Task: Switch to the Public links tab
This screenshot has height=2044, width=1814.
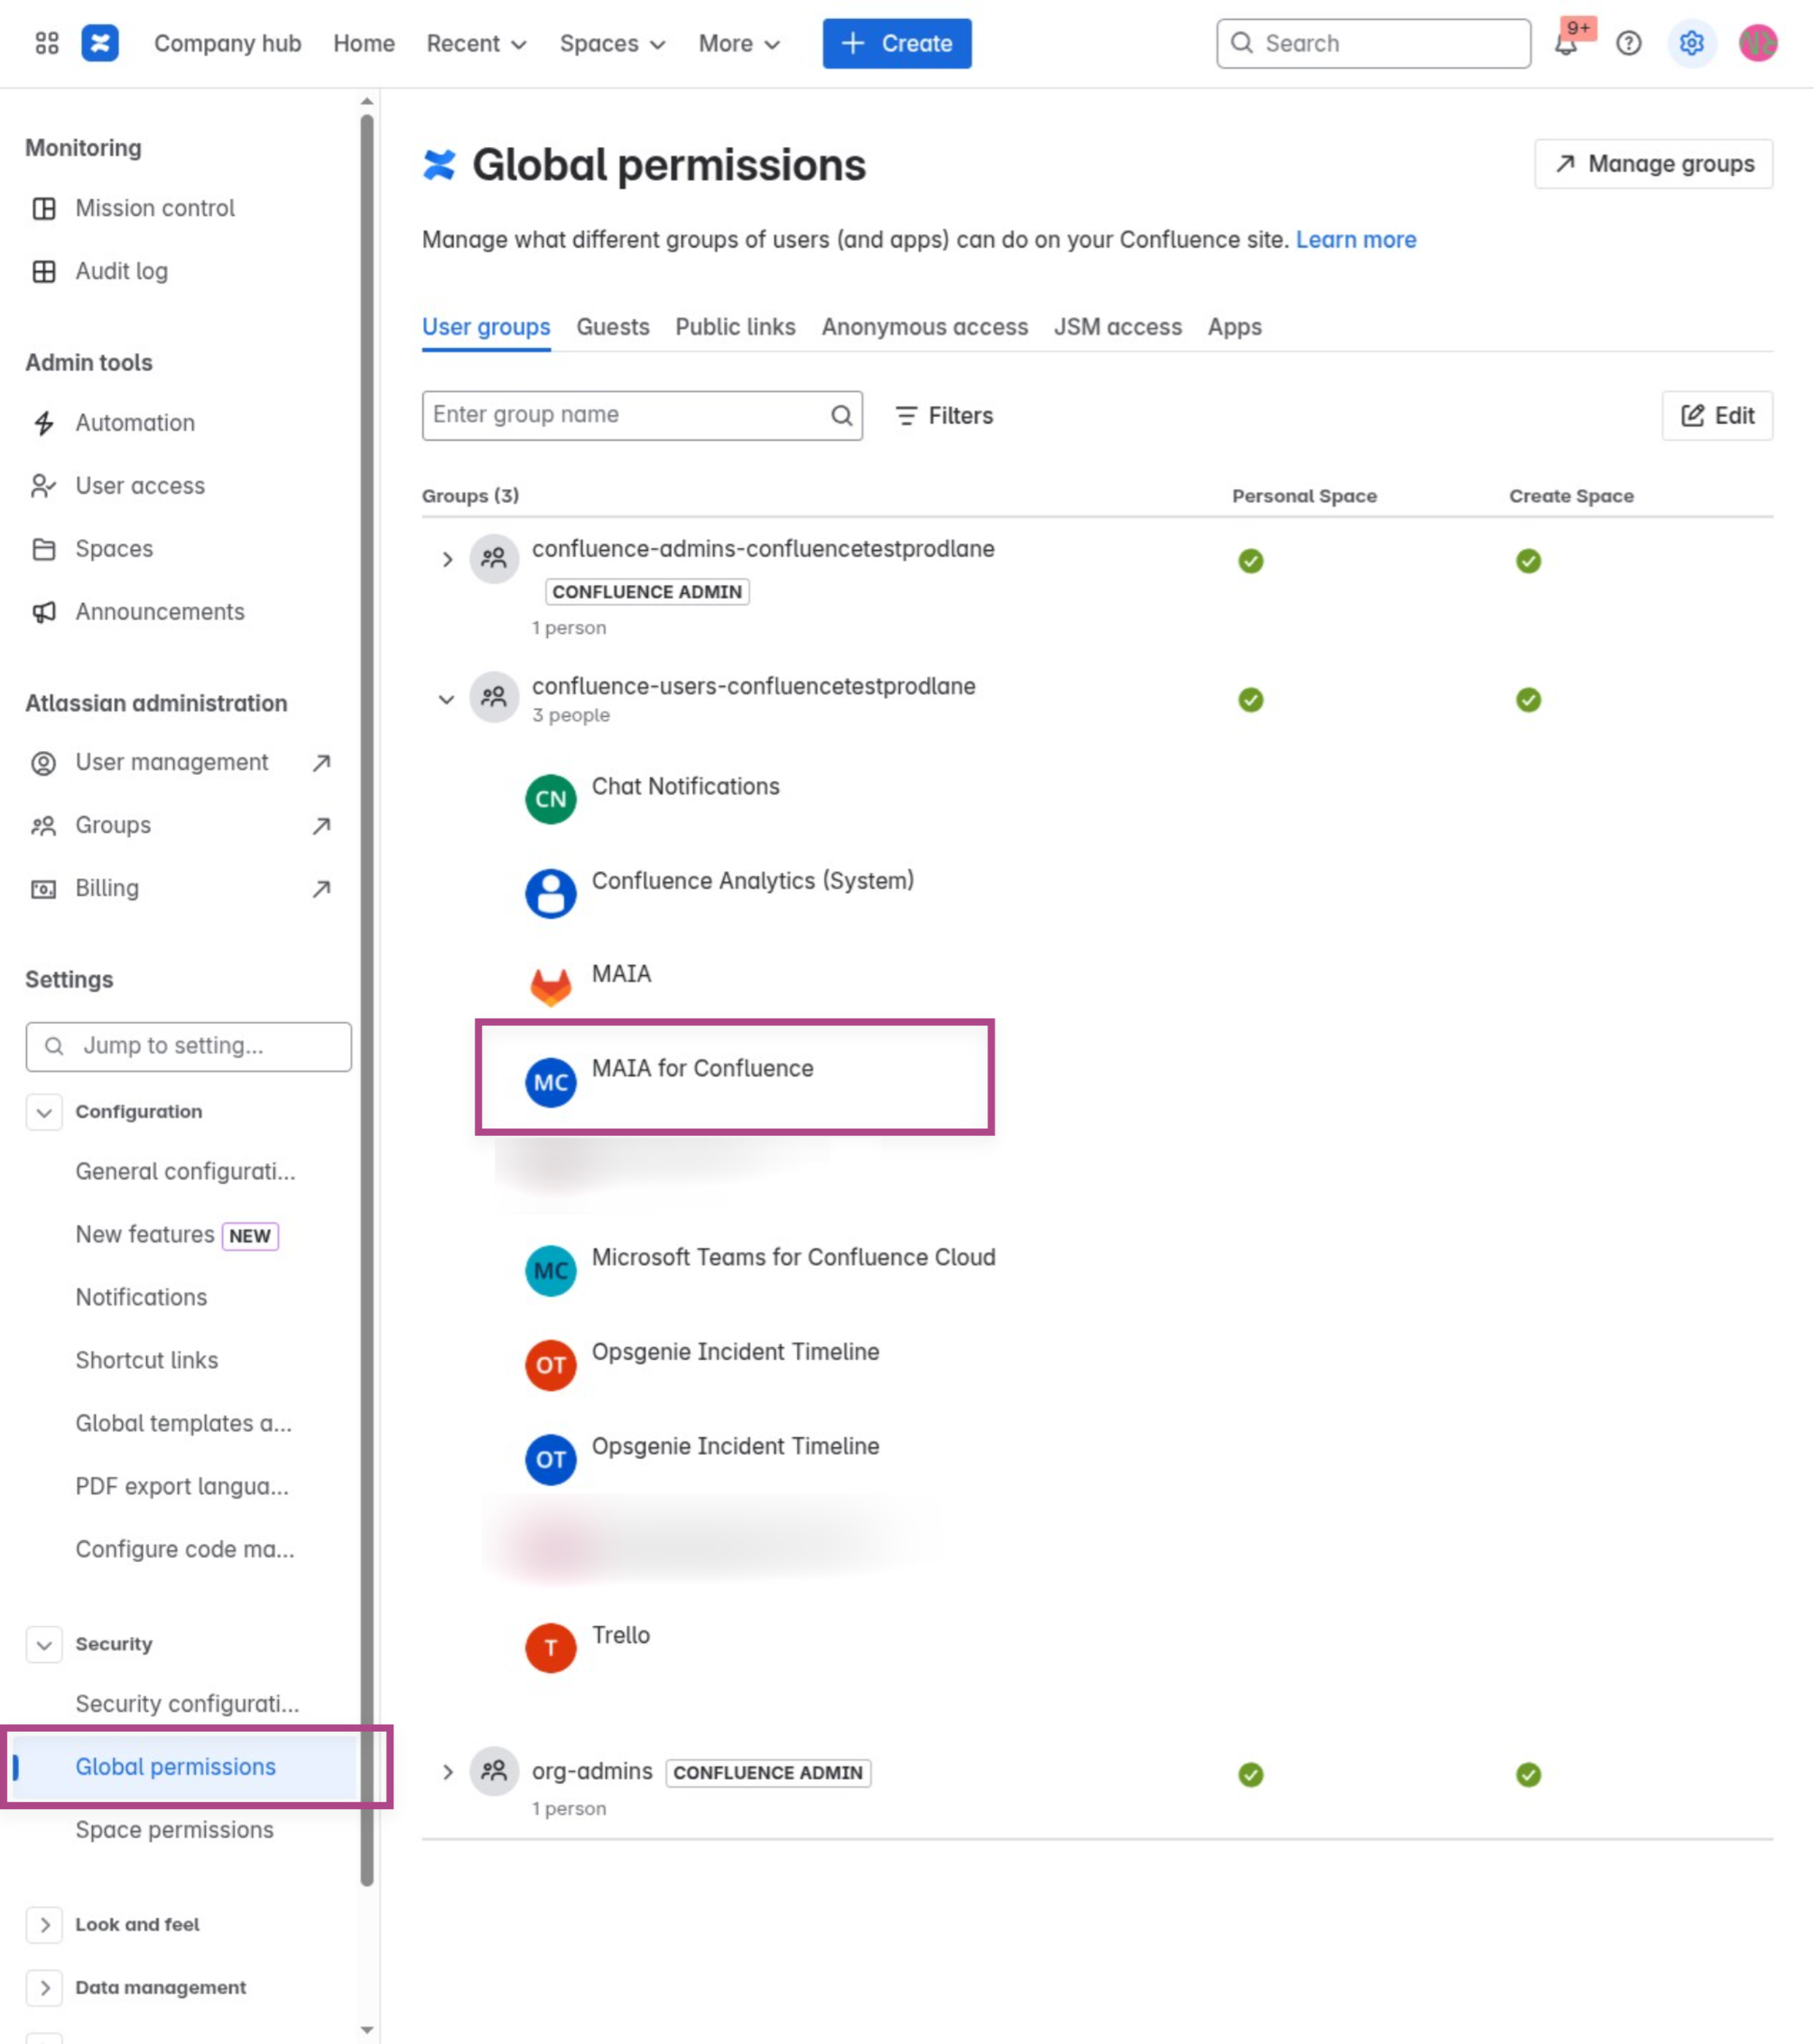Action: [735, 327]
